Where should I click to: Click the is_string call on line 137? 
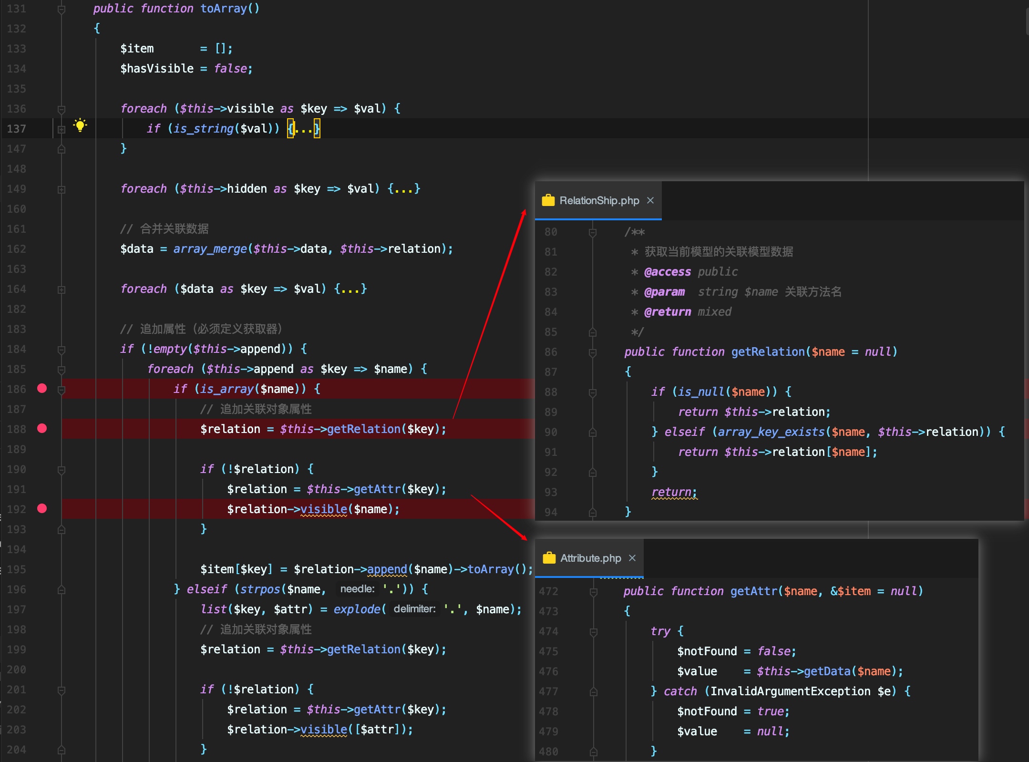[204, 129]
